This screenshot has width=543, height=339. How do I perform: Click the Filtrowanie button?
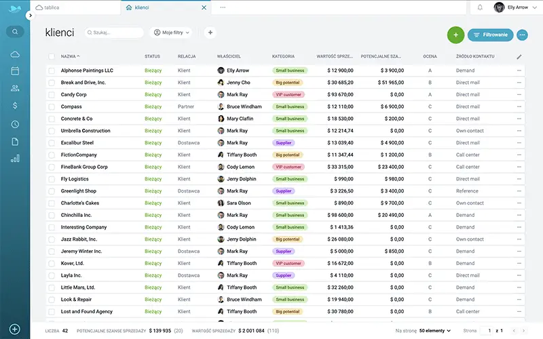[x=490, y=35]
